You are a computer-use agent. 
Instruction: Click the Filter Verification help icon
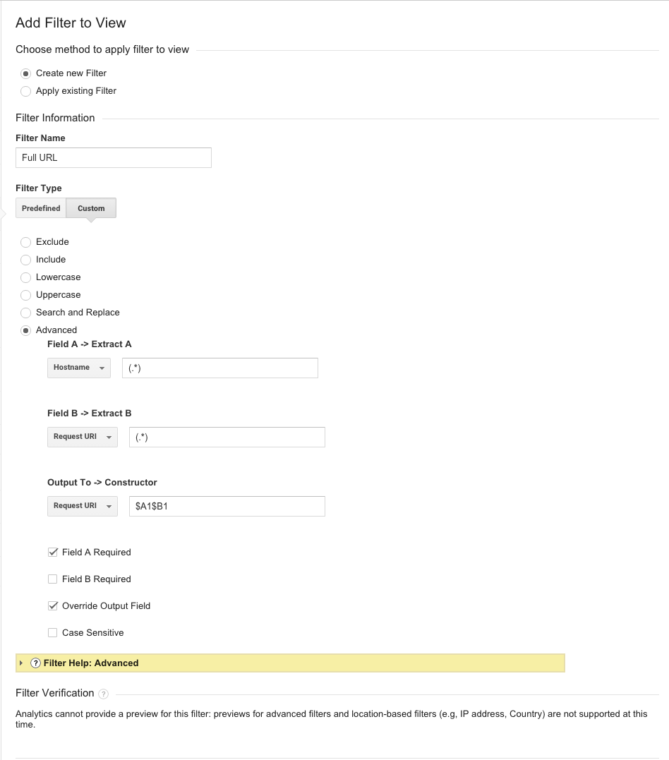click(104, 694)
